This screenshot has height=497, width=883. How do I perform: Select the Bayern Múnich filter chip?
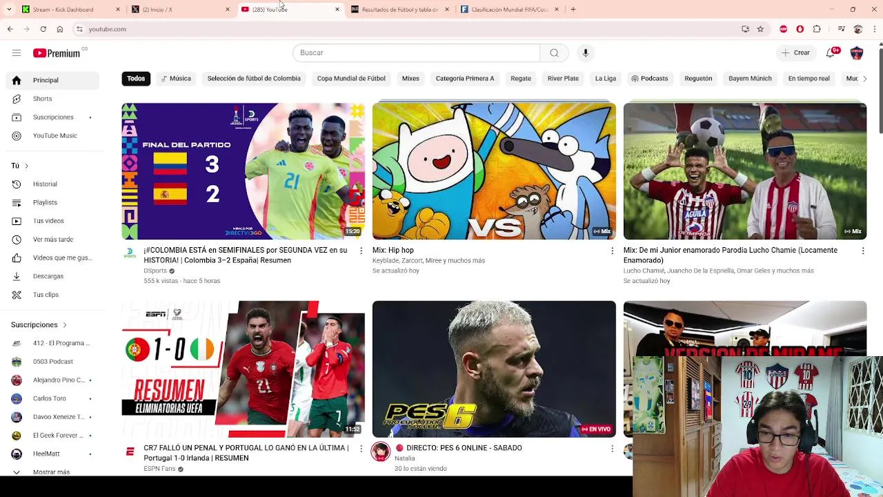pyautogui.click(x=750, y=79)
